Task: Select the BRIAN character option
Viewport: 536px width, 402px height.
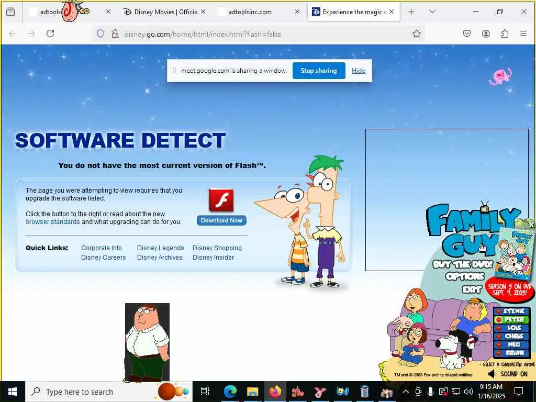Action: tap(512, 353)
